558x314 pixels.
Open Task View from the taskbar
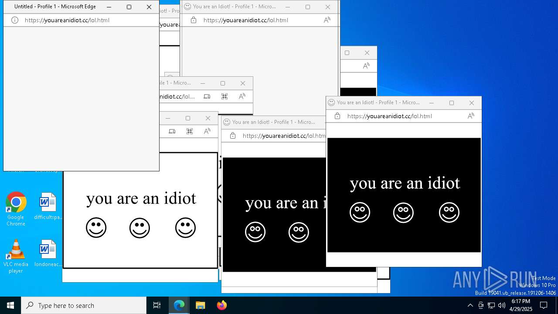(157, 305)
